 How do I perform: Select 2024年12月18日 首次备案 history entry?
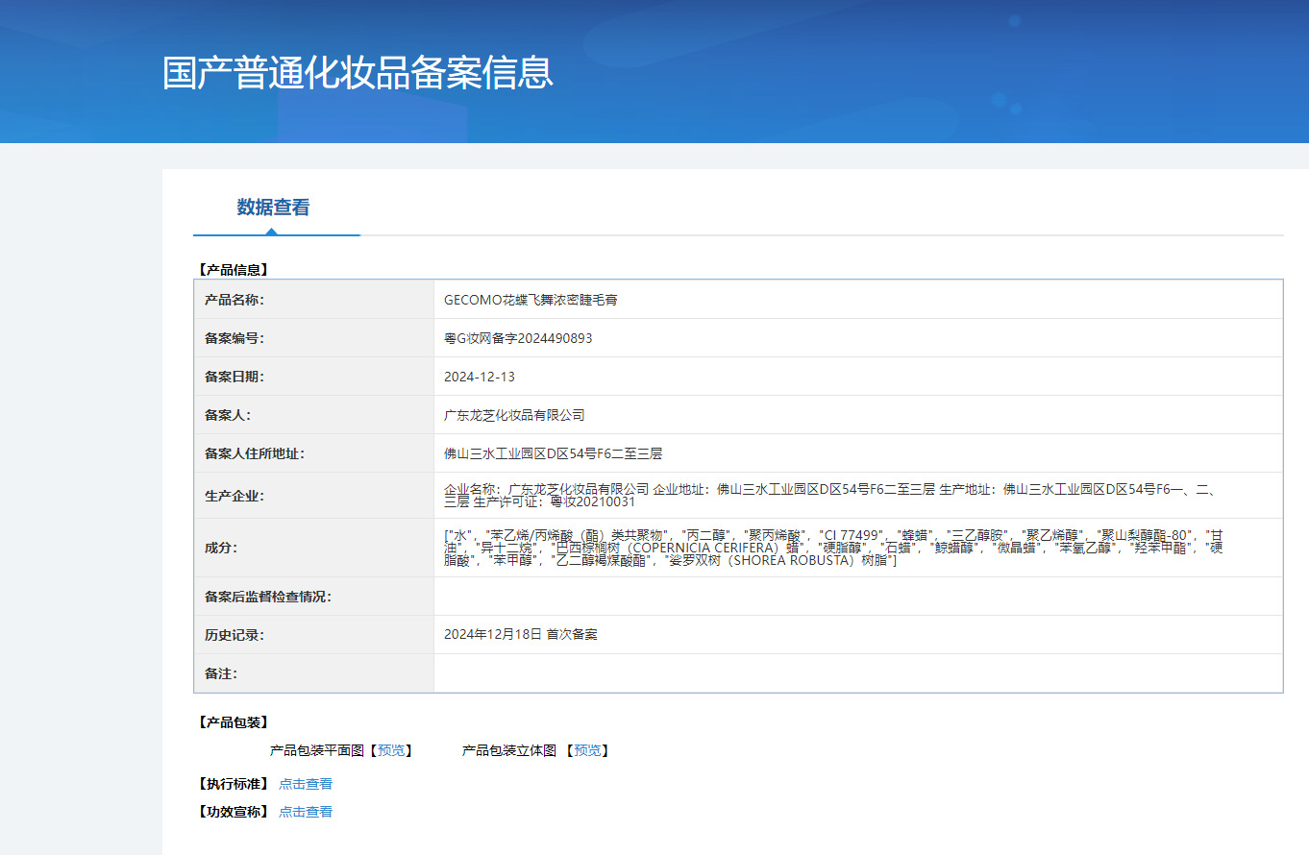coord(521,635)
